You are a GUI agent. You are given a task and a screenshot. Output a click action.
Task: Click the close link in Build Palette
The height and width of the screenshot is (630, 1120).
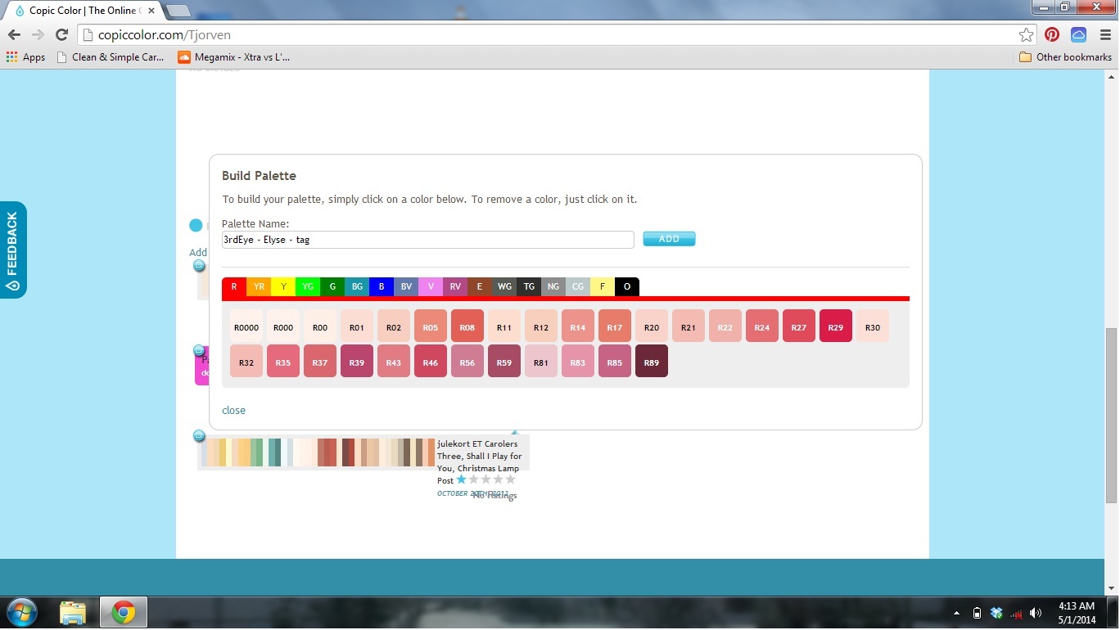point(233,411)
